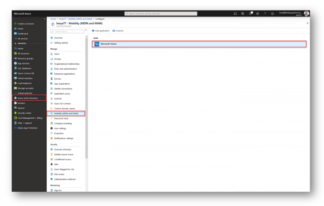The width and height of the screenshot is (324, 206).
Task: Click the feedback smiley icon
Action: click(273, 13)
